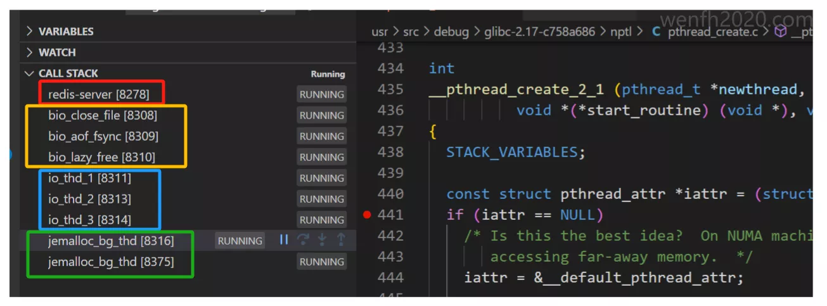Image resolution: width=827 pixels, height=306 pixels.
Task: Select the io_thd_2 [8313] thread
Action: coord(89,198)
